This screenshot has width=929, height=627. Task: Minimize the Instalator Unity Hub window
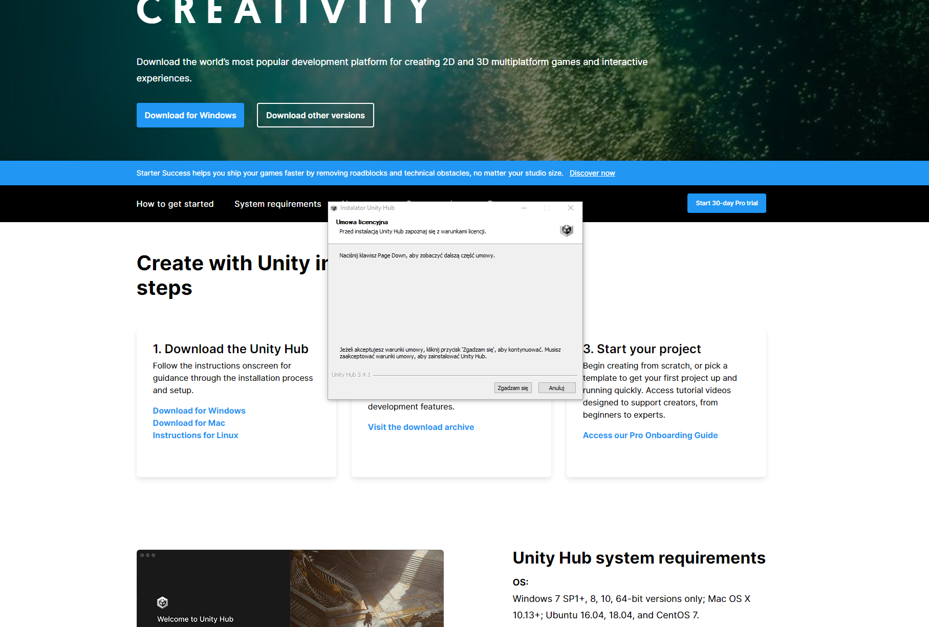(x=524, y=208)
